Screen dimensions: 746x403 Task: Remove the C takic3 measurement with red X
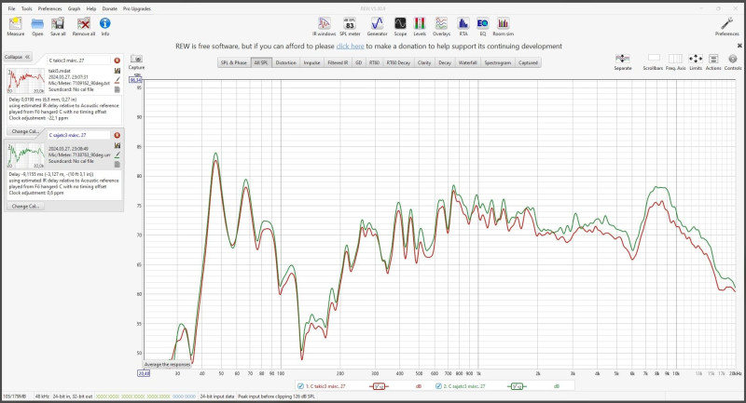117,60
